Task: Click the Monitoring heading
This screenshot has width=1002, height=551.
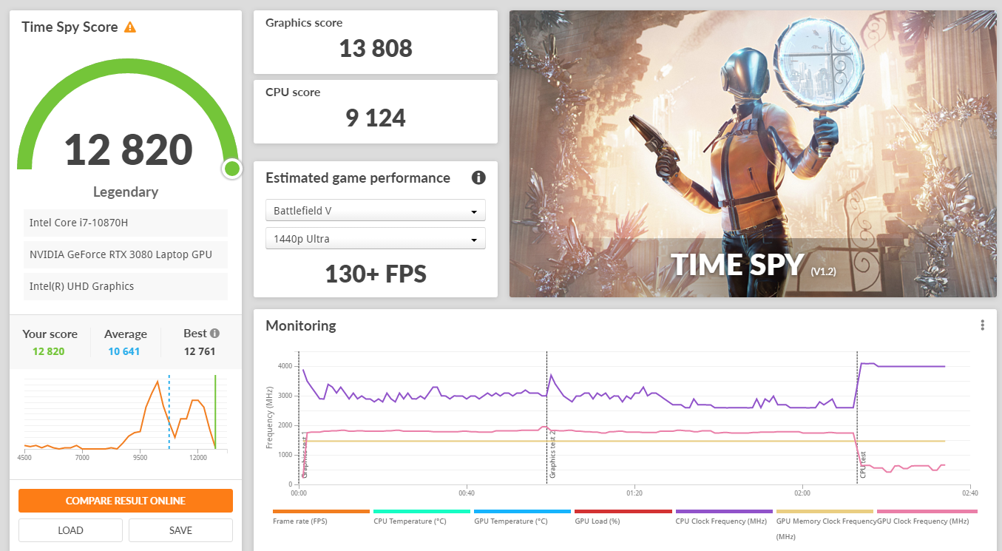Action: pos(301,325)
